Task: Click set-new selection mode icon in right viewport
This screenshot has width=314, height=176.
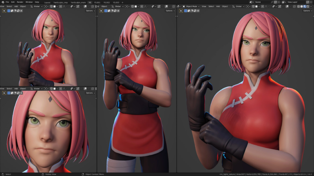Action: (x=185, y=11)
